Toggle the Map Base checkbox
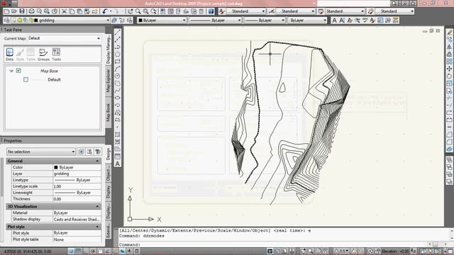The image size is (454, 255). [18, 71]
